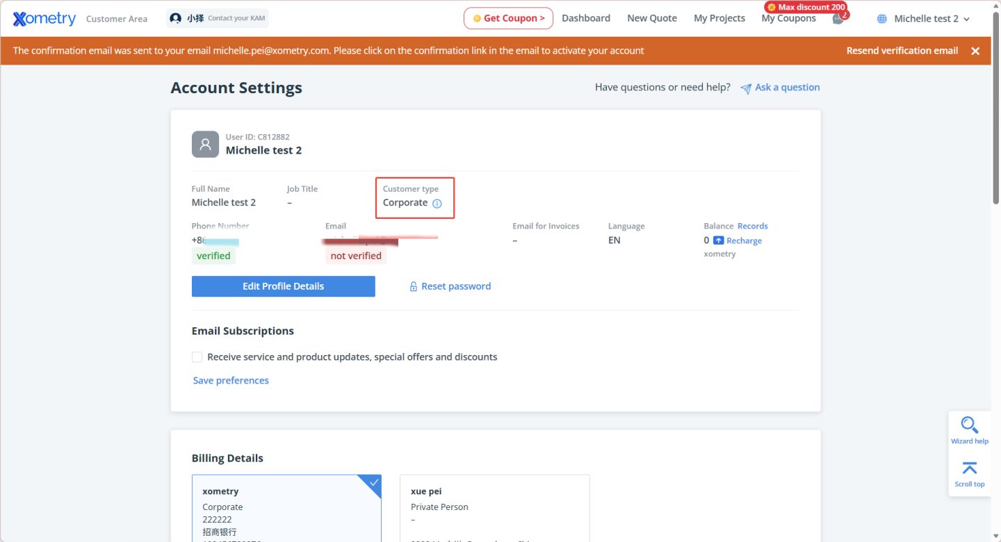The width and height of the screenshot is (1001, 542).
Task: Click the globe language icon
Action: 881,19
